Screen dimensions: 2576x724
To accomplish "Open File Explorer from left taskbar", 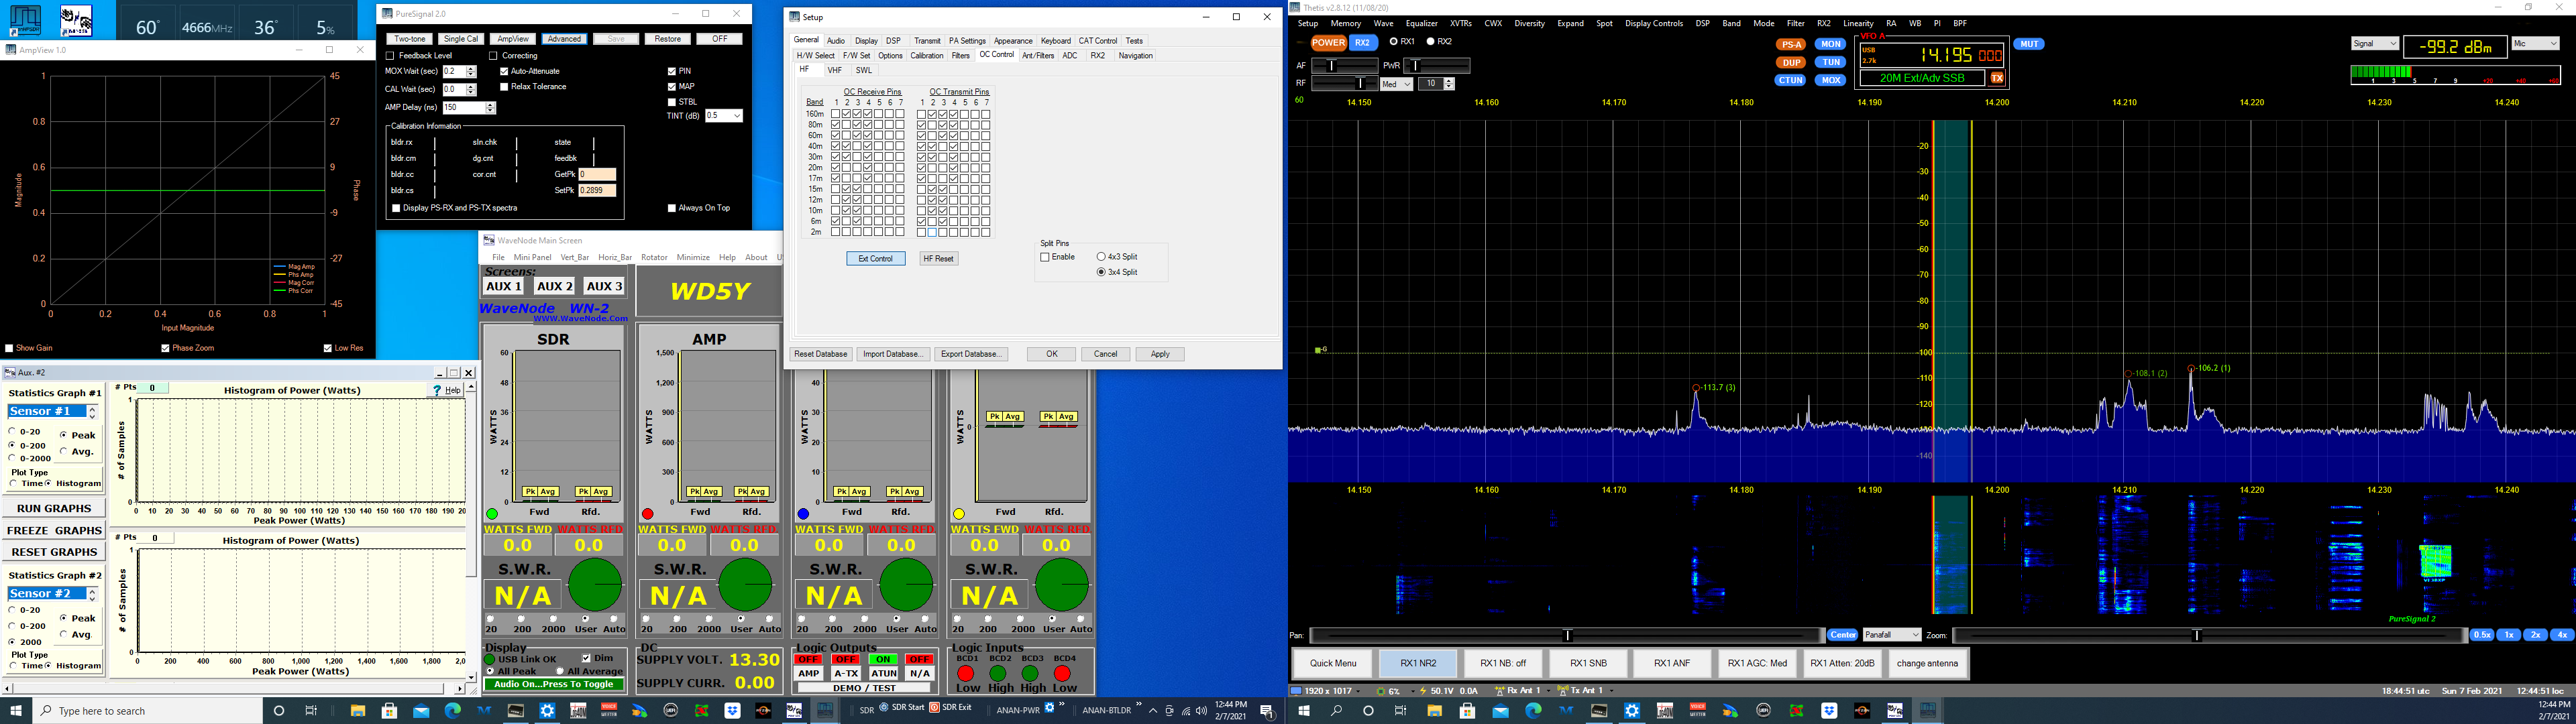I will [357, 711].
